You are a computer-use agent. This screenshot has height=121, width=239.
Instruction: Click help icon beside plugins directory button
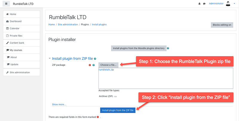pos(168,48)
